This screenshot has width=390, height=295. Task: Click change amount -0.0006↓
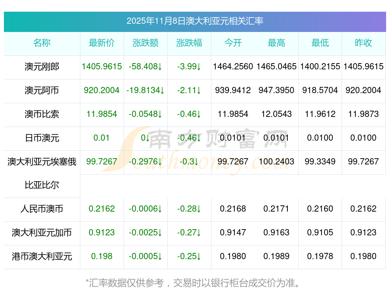tap(145, 208)
